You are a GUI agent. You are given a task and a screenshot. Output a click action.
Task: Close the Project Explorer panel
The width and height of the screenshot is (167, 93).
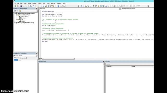pyautogui.click(x=37, y=8)
